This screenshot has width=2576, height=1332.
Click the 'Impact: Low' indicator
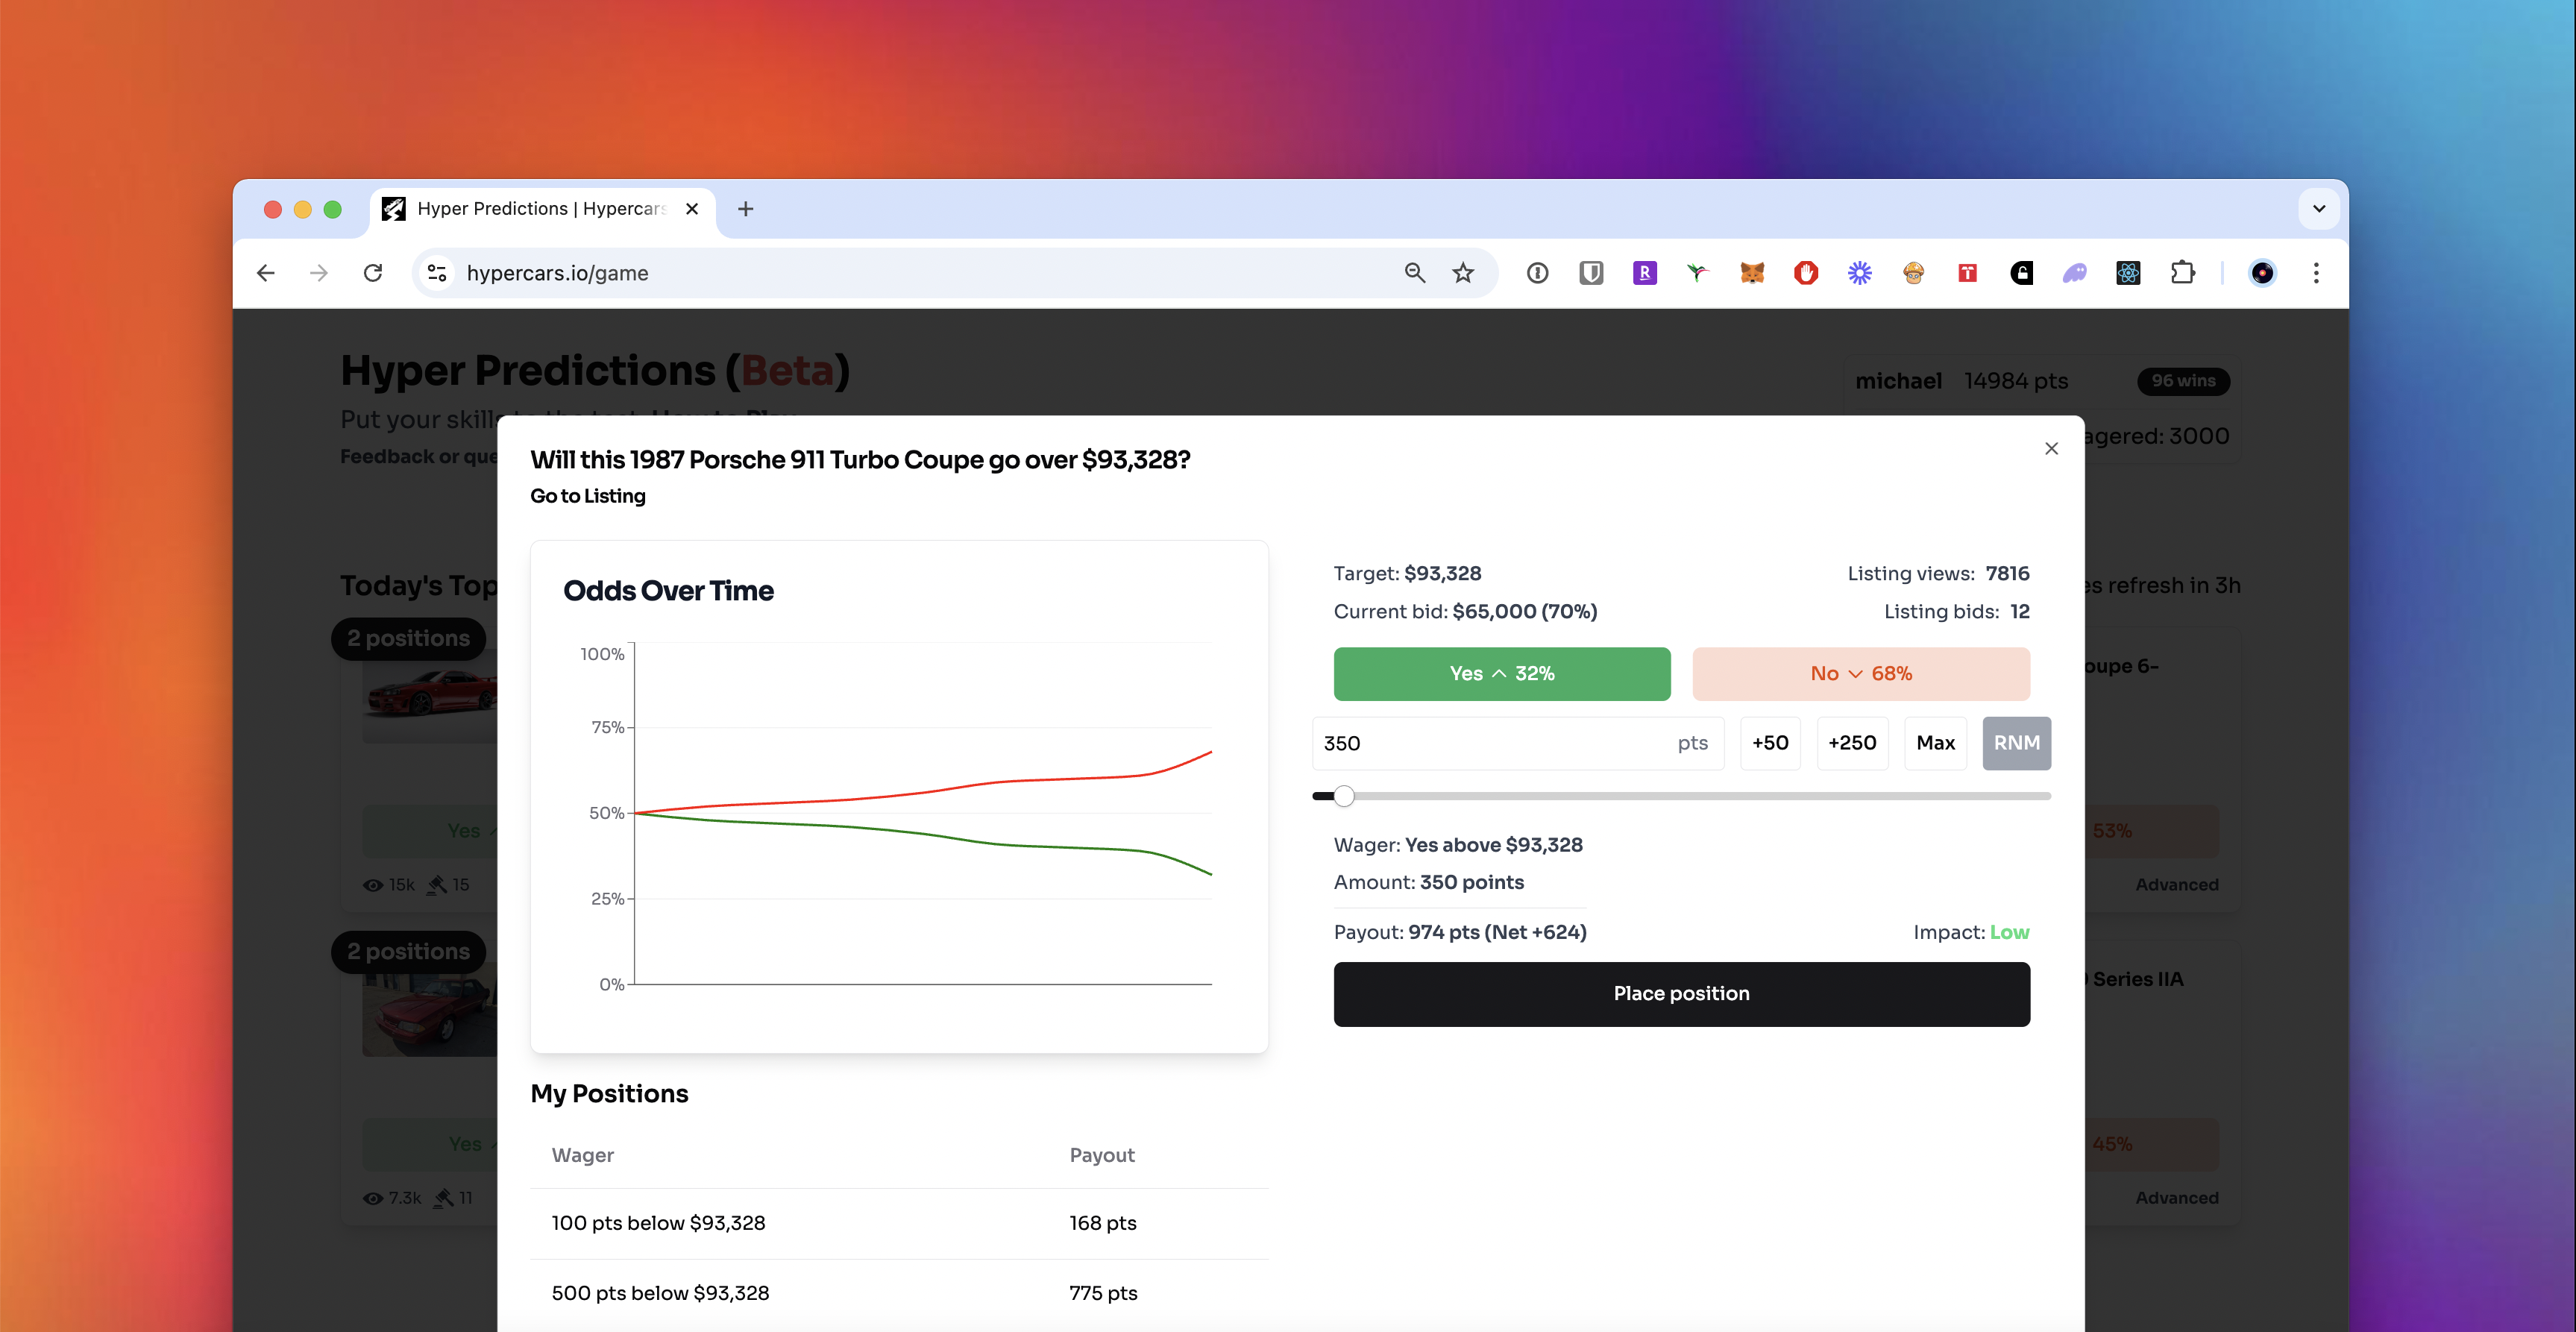pos(1971,932)
